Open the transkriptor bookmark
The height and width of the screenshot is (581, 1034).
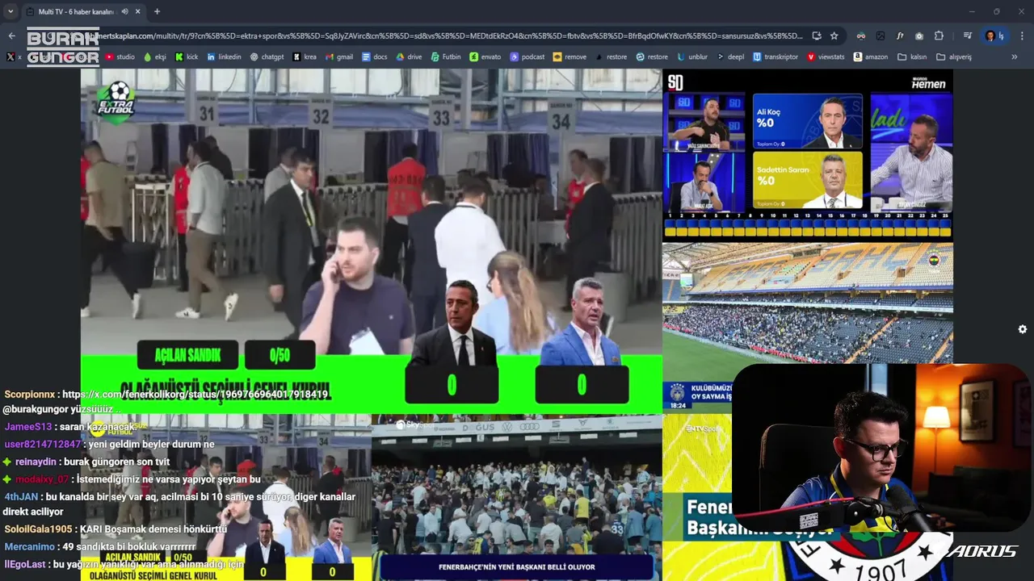[x=775, y=57]
